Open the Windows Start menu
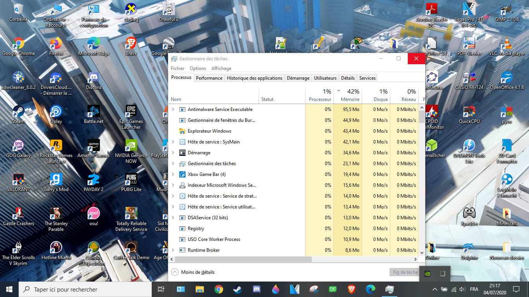The height and width of the screenshot is (297, 529). [9, 289]
